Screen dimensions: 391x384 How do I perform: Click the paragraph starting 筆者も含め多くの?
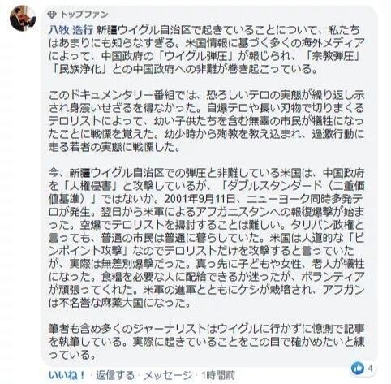coord(207,342)
